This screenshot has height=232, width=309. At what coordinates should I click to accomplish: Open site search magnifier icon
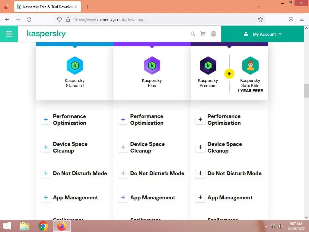(193, 34)
